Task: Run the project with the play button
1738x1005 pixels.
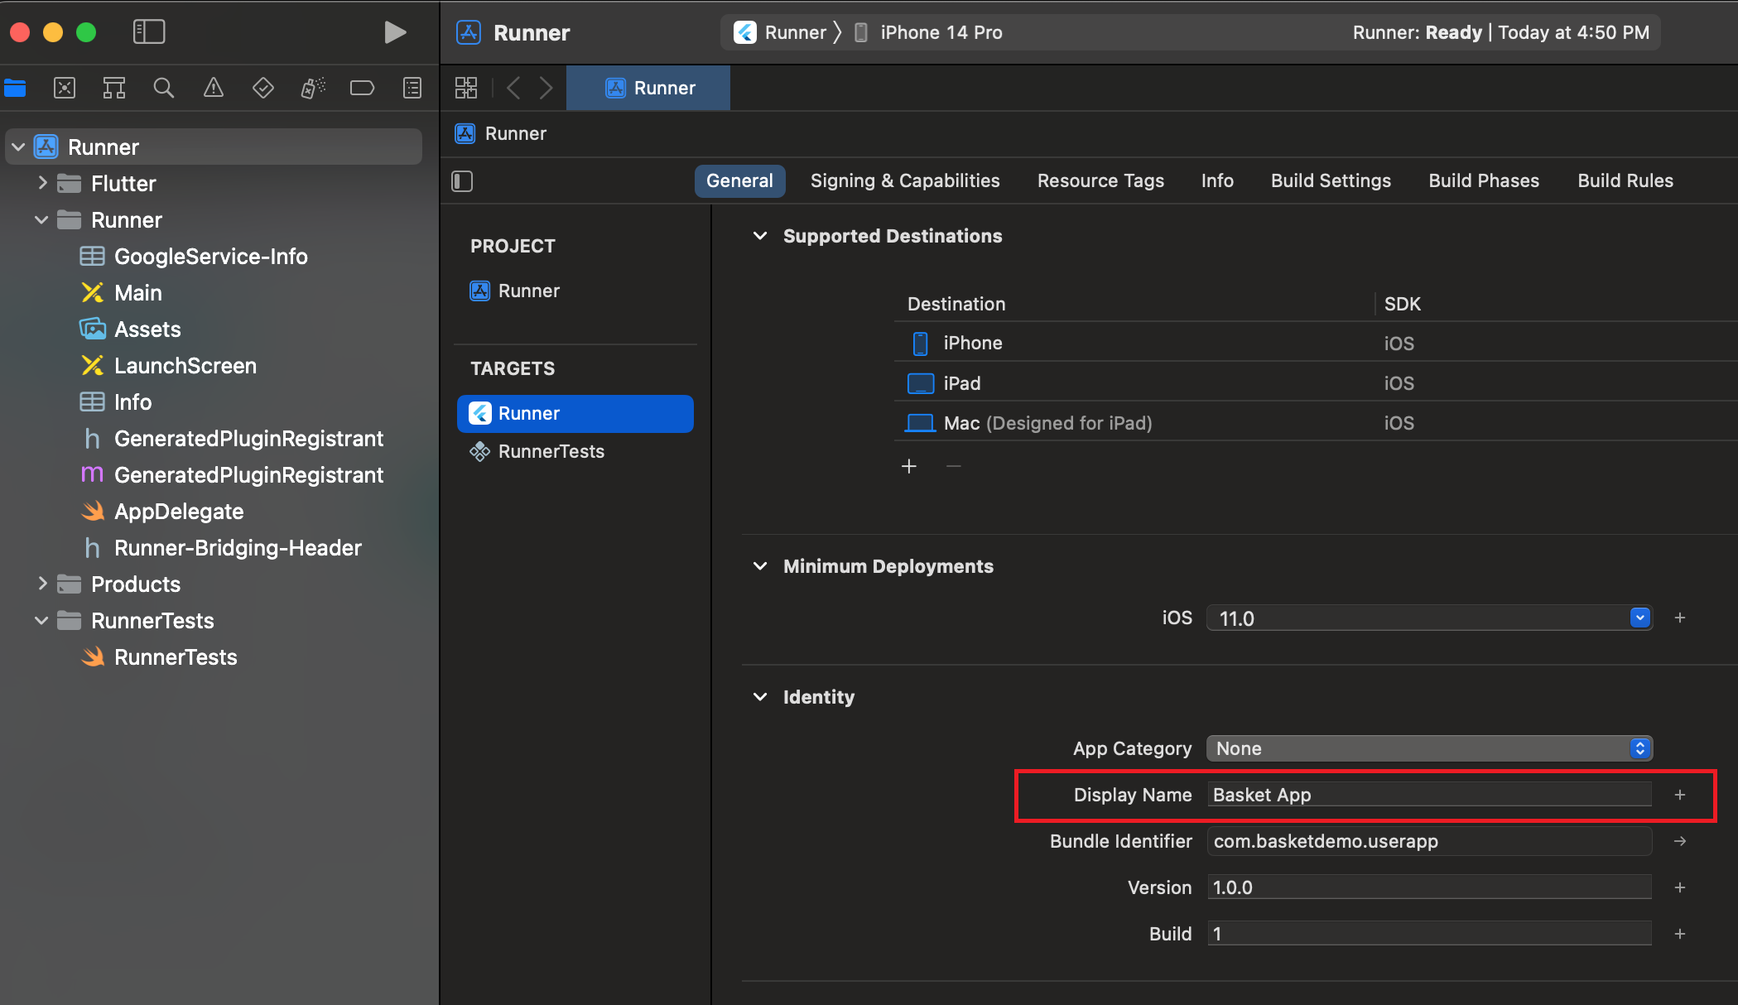Action: coord(395,32)
